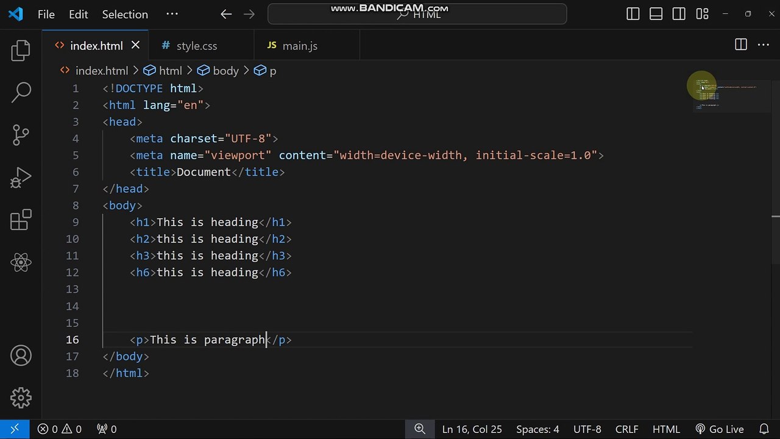This screenshot has width=780, height=439.
Task: Close the index.html tab
Action: pos(135,45)
